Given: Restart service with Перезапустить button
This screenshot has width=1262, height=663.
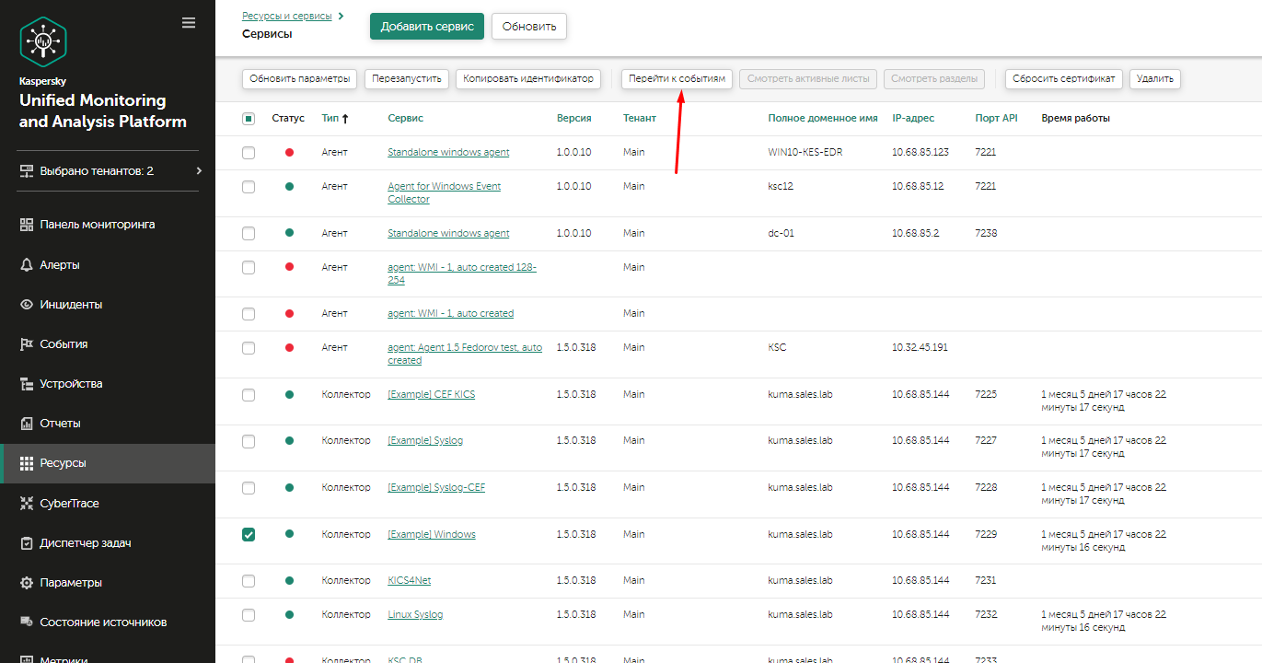Looking at the screenshot, I should click(x=407, y=79).
